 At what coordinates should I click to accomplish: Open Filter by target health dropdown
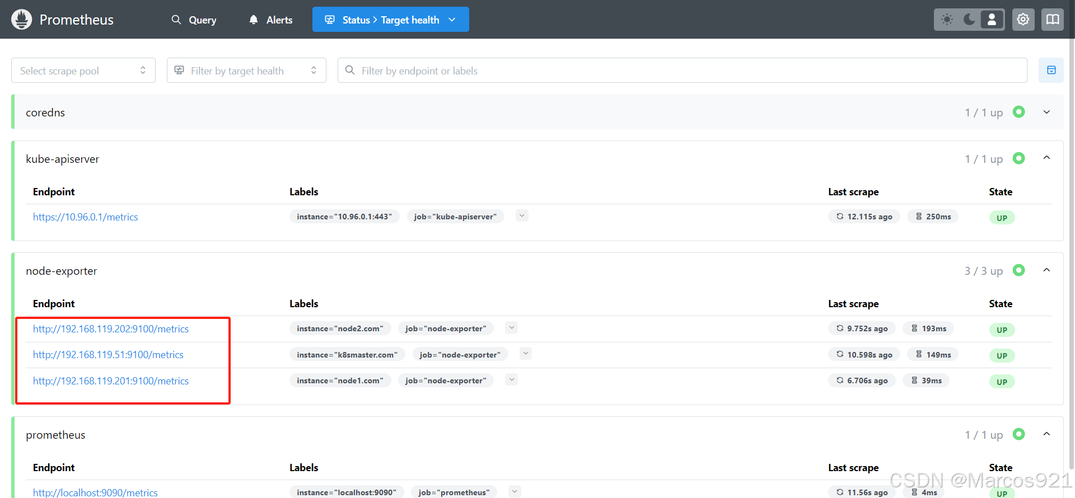pos(246,71)
